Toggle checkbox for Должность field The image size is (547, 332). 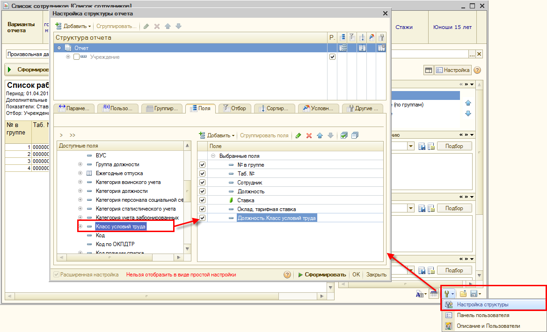pos(202,191)
